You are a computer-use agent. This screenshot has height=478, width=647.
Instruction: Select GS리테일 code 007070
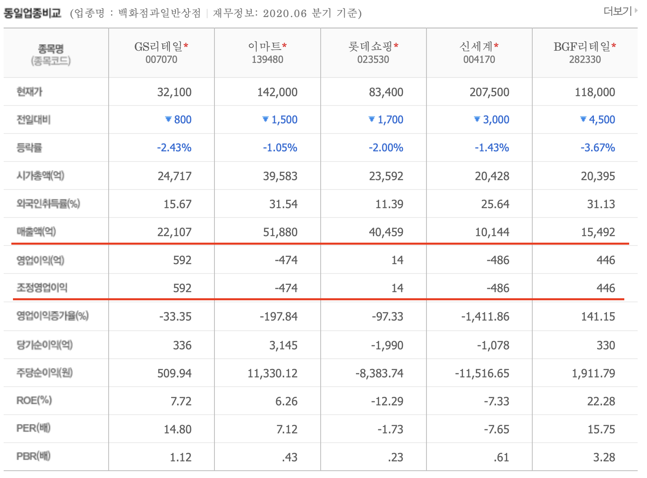161,60
